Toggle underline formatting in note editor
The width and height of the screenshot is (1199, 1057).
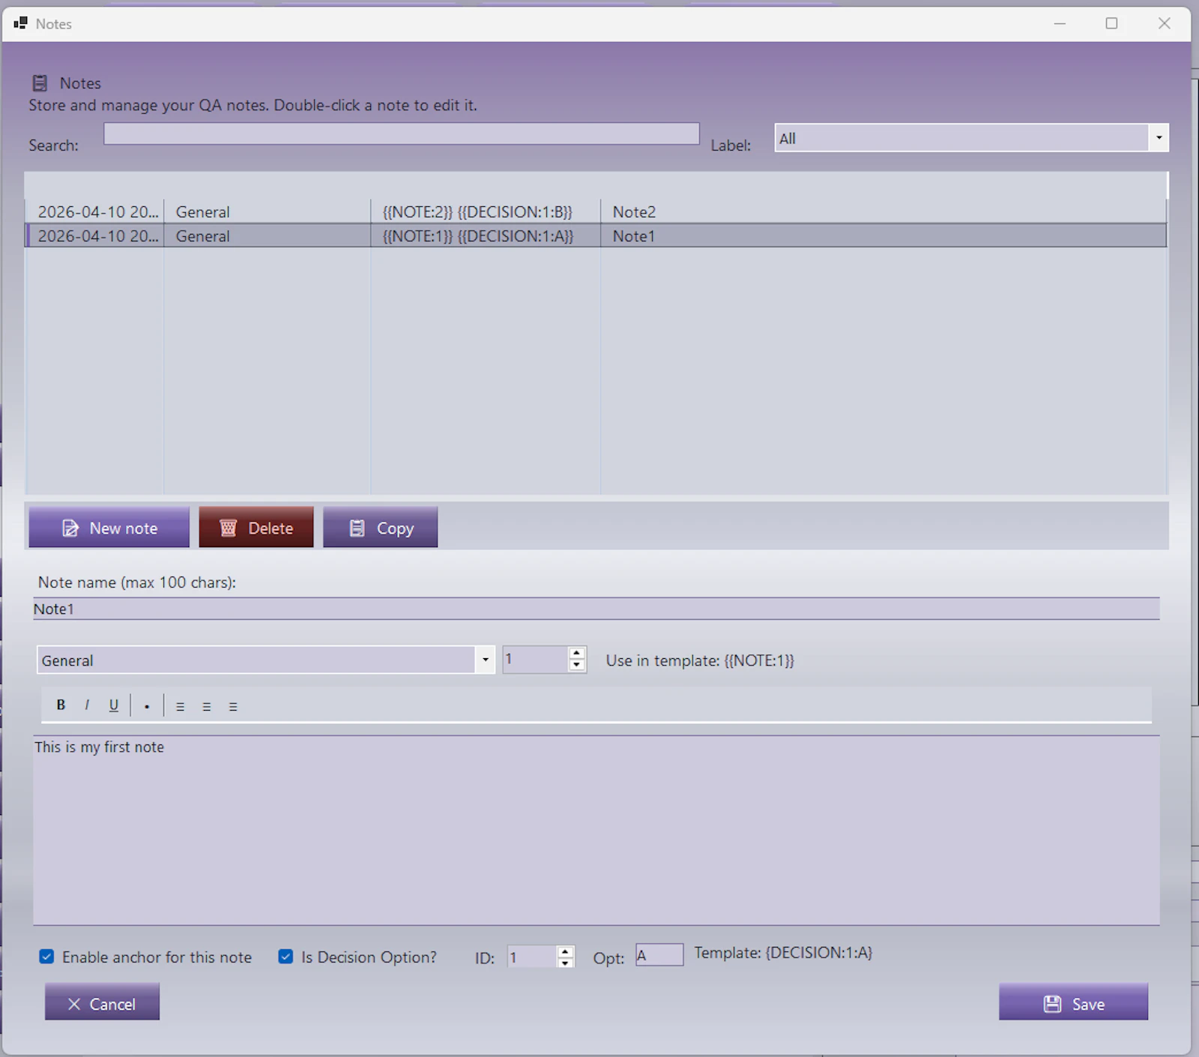(x=113, y=705)
